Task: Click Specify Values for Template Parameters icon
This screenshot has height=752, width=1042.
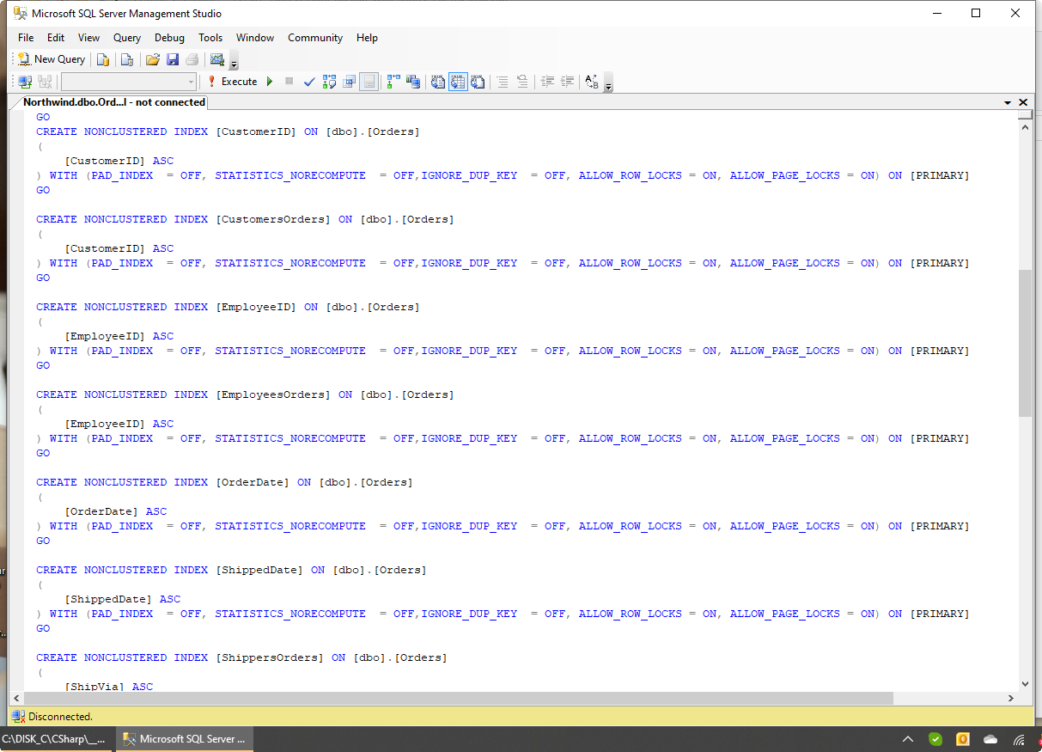Action: tap(592, 82)
